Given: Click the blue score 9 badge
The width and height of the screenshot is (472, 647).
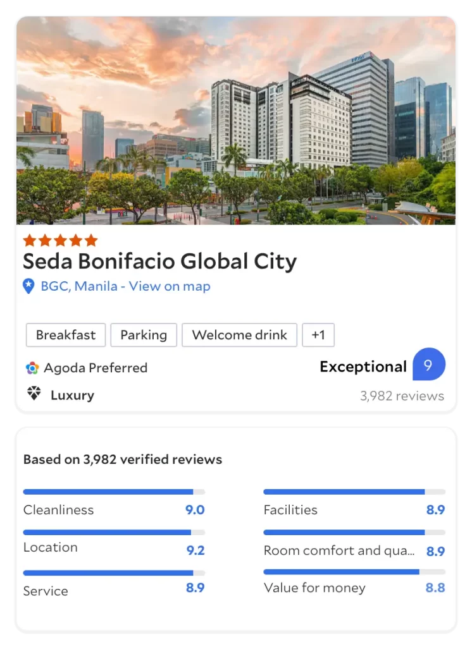Looking at the screenshot, I should 428,365.
